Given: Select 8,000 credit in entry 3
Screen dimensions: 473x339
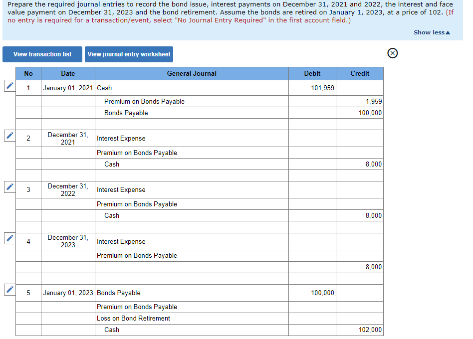Looking at the screenshot, I should [360, 215].
